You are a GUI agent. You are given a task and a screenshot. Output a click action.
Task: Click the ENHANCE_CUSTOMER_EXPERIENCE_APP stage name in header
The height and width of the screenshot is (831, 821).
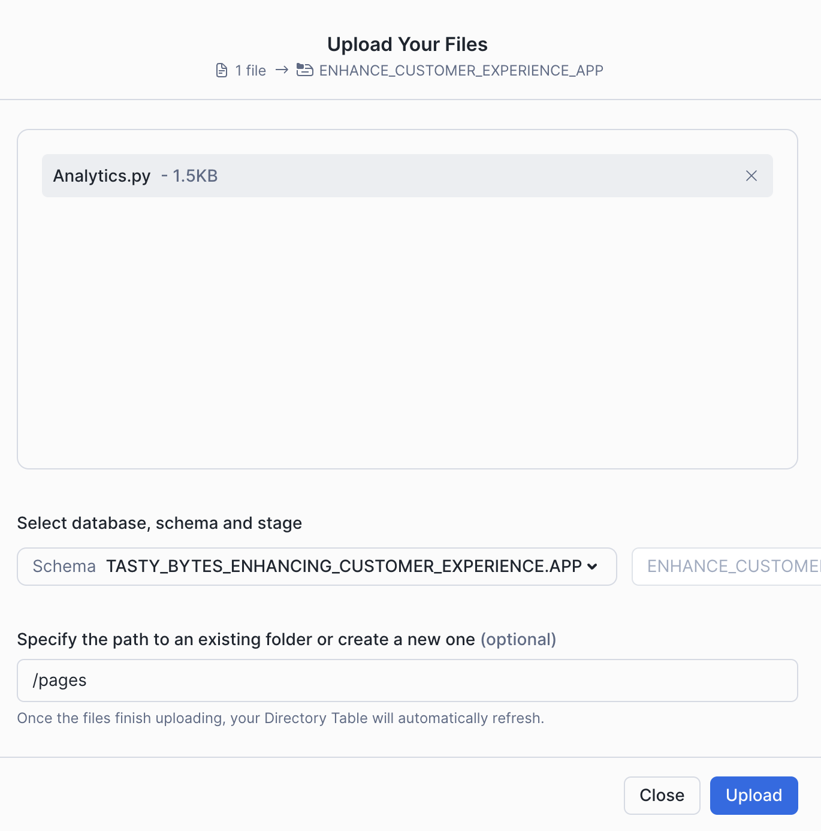point(461,71)
